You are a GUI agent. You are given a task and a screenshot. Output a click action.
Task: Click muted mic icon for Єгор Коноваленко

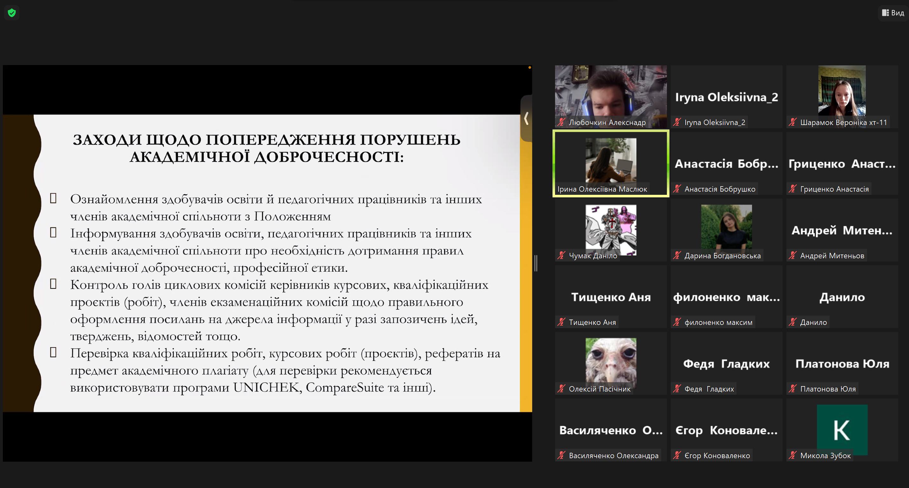tap(677, 455)
